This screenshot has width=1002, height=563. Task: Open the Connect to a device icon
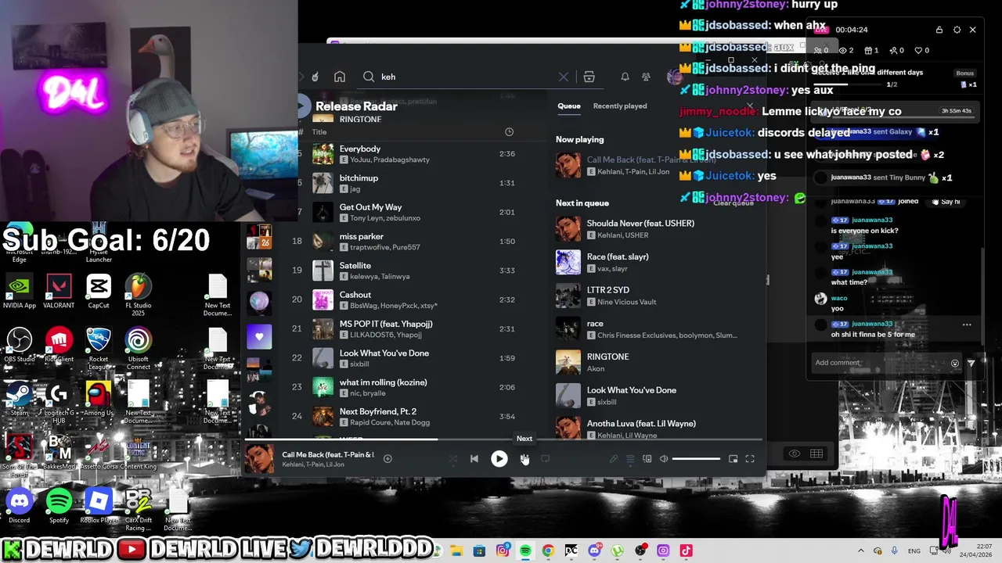click(647, 459)
